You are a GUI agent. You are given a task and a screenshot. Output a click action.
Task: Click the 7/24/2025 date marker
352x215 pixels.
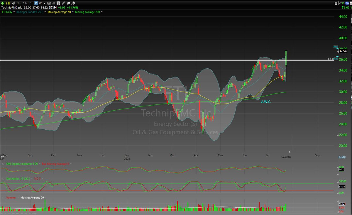coord(286,157)
